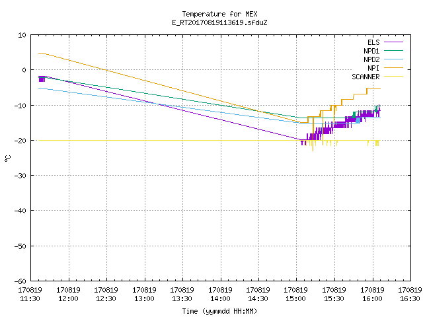Click the chart title 'Temperature for MEX'
This screenshot has height=317, width=423.
(219, 14)
